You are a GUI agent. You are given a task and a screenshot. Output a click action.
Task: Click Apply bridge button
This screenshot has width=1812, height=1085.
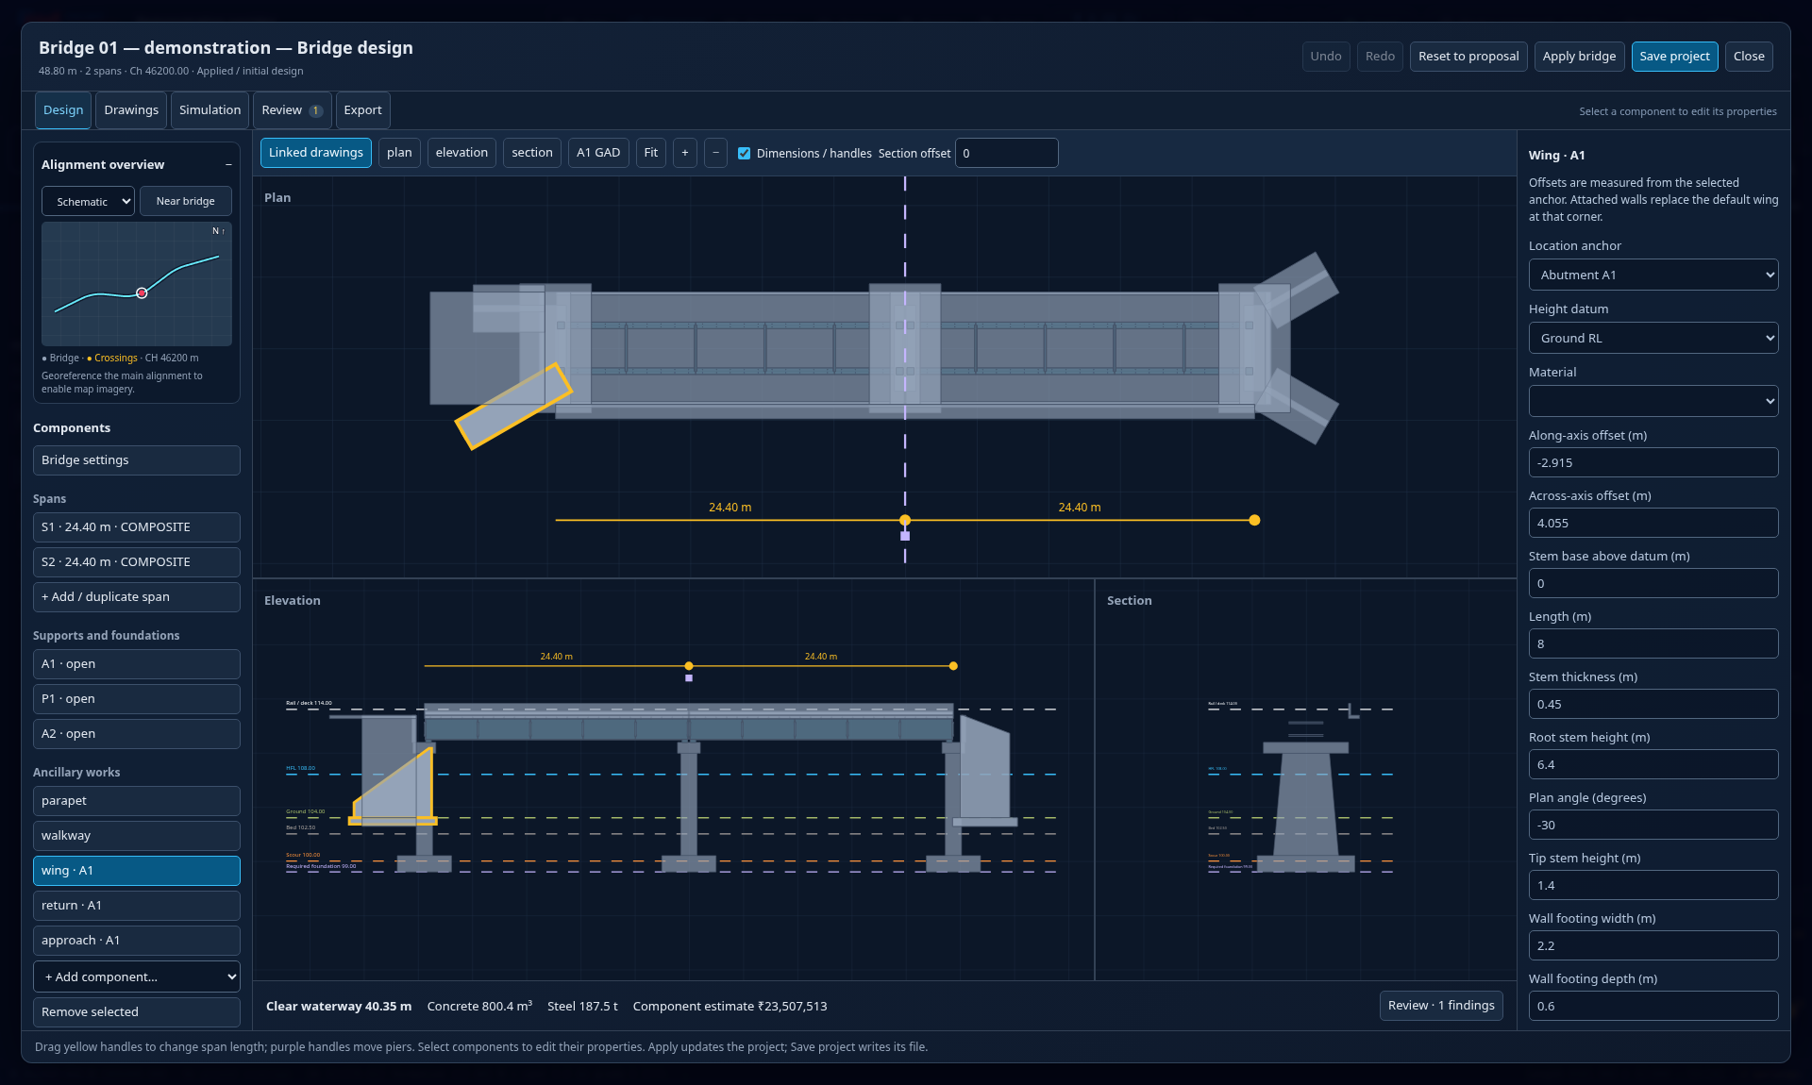(x=1579, y=57)
